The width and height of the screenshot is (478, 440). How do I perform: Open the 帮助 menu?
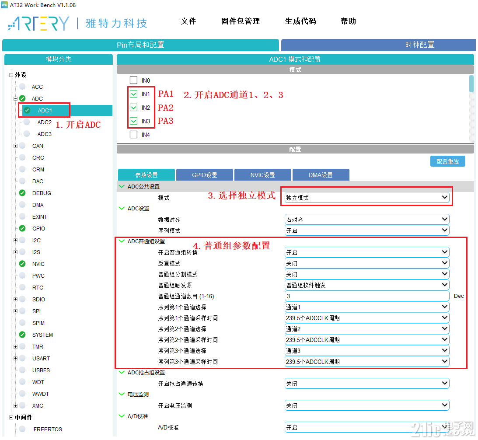tap(349, 21)
